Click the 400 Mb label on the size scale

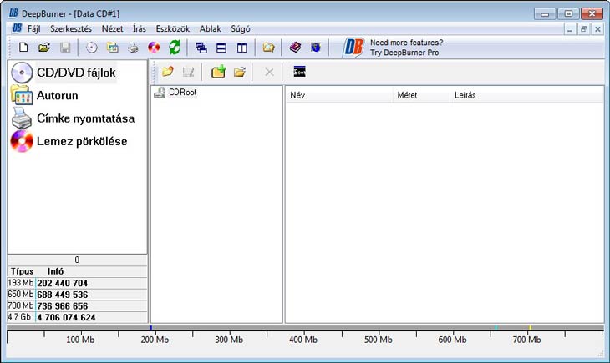tap(303, 340)
